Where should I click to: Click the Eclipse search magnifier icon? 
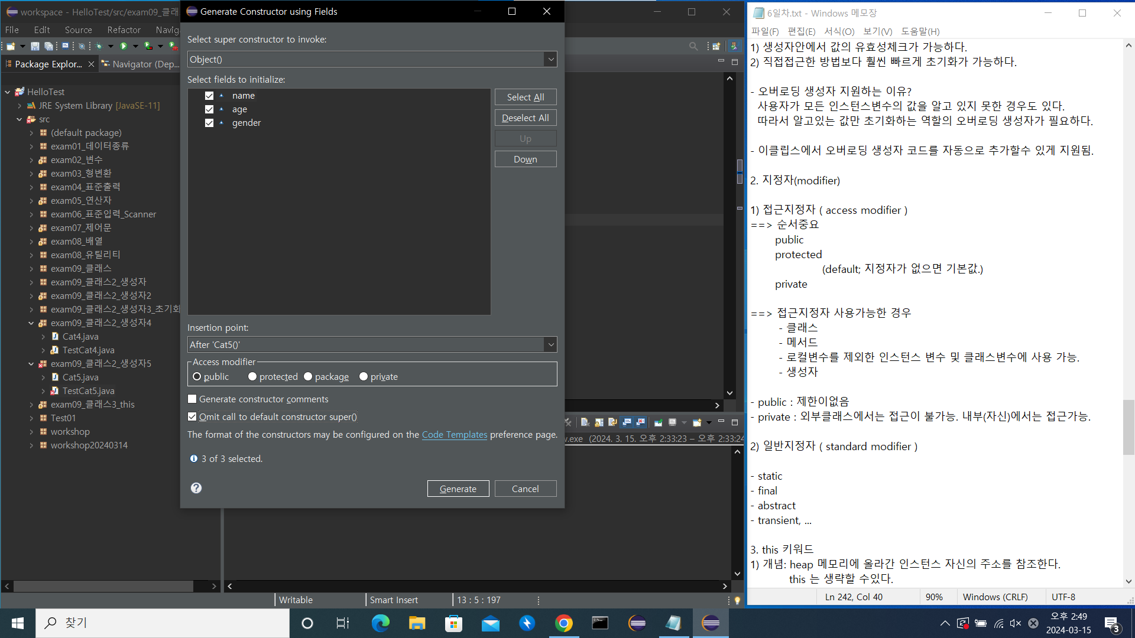693,46
